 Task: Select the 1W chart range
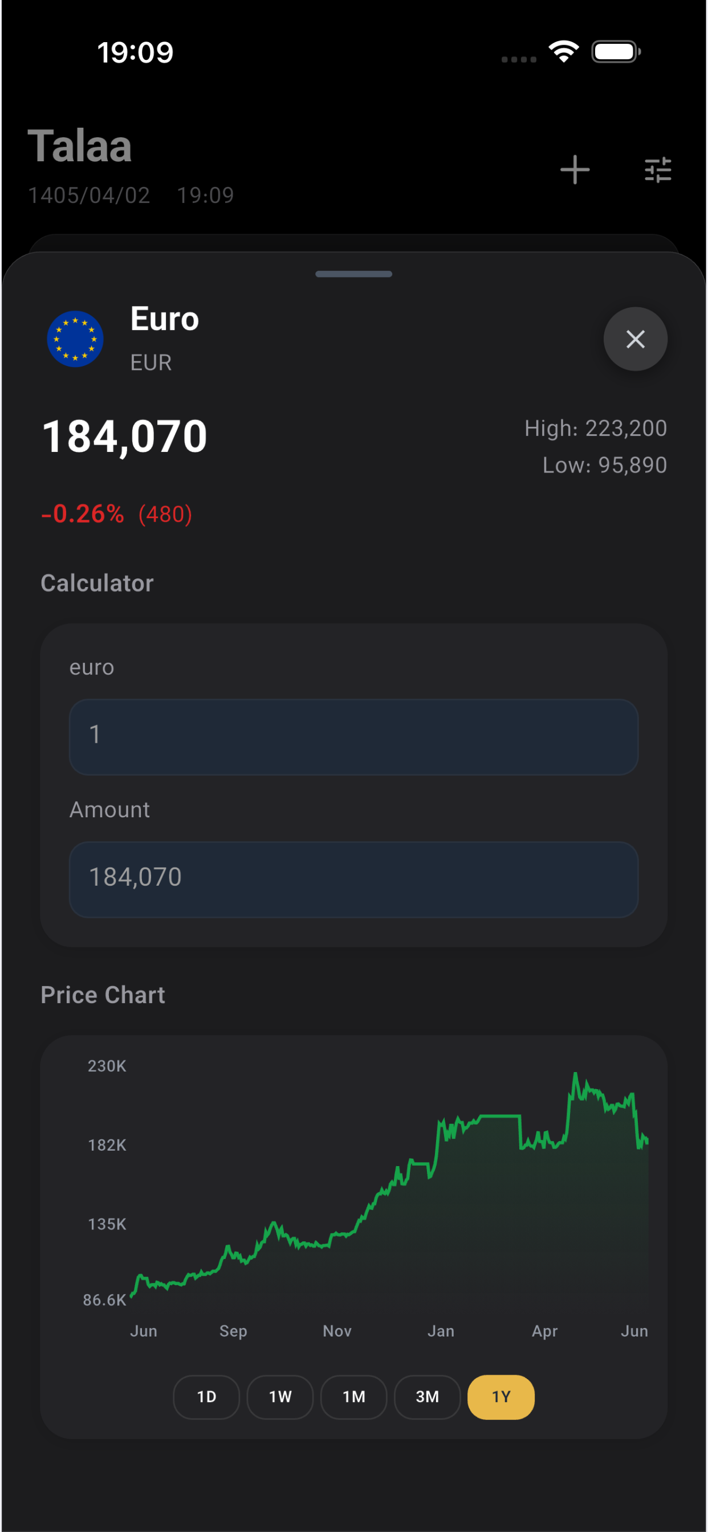point(280,1397)
